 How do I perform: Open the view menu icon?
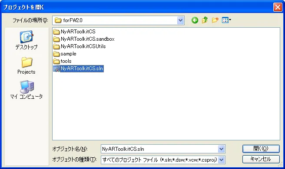click(x=226, y=20)
